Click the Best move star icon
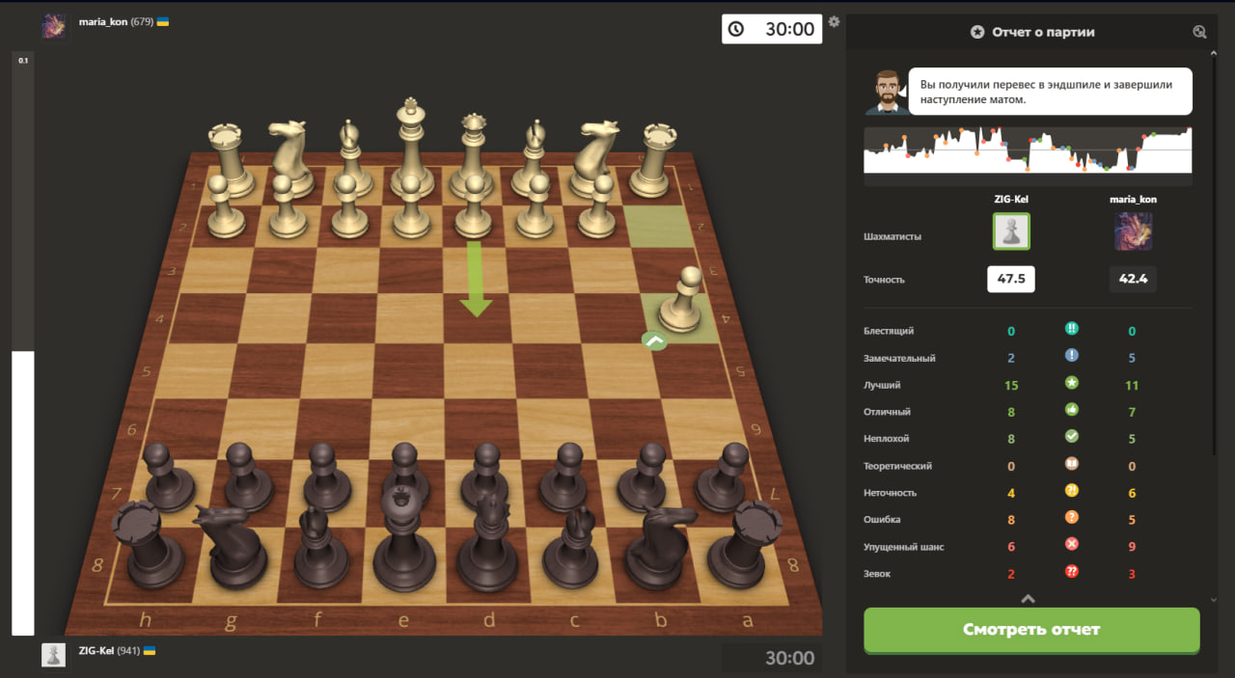 1071,384
